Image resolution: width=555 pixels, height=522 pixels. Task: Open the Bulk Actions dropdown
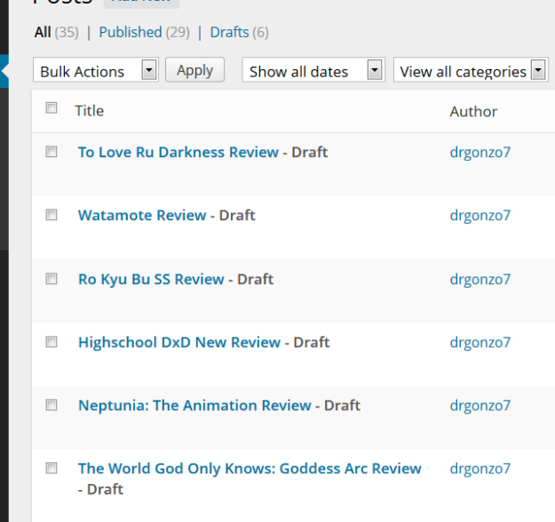pos(96,70)
